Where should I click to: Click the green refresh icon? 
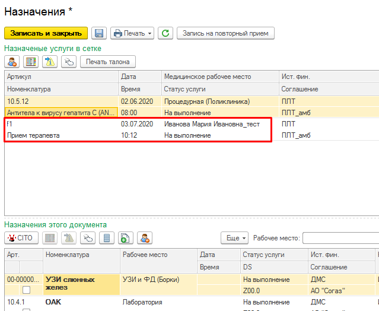click(165, 33)
